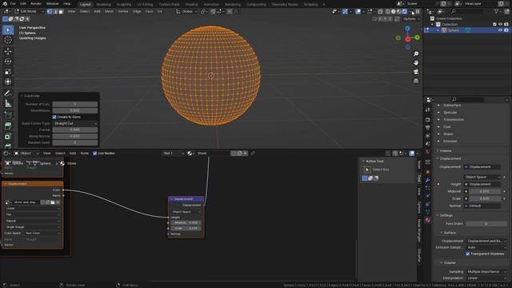This screenshot has height=288, width=512.
Task: Click the Scale value field in Properties
Action: pos(485,198)
